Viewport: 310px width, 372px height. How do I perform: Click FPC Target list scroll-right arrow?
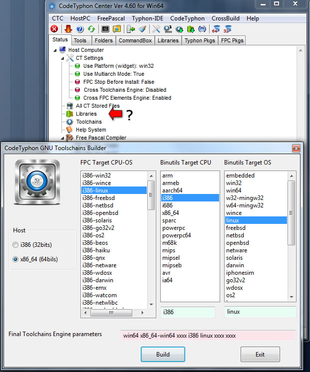coord(143,313)
